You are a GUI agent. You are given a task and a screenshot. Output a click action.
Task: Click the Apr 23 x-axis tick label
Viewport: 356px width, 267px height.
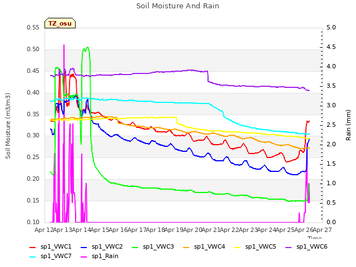pyautogui.click(x=248, y=230)
